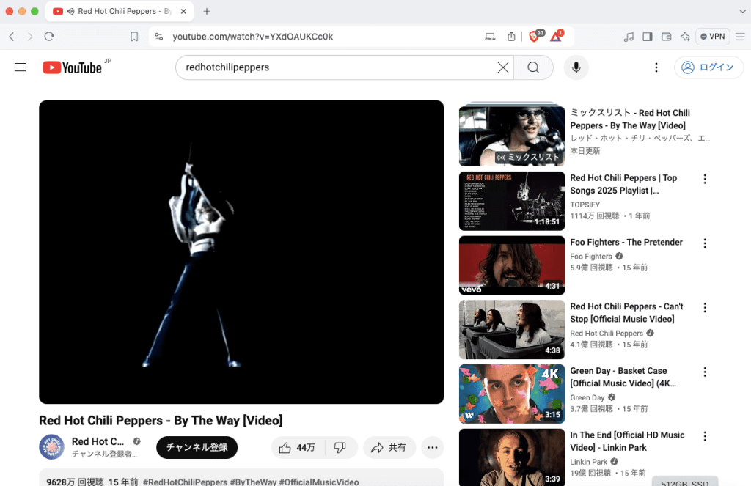Viewport: 751px width, 486px height.
Task: Run the search using the magnifier icon
Action: click(x=533, y=67)
